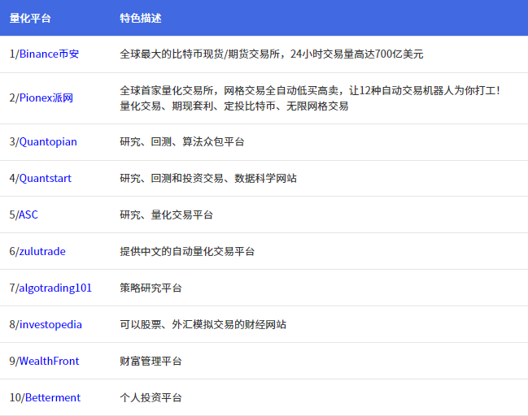
Task: Click description 提供中文的自动量化交易平台
Action: 187,252
